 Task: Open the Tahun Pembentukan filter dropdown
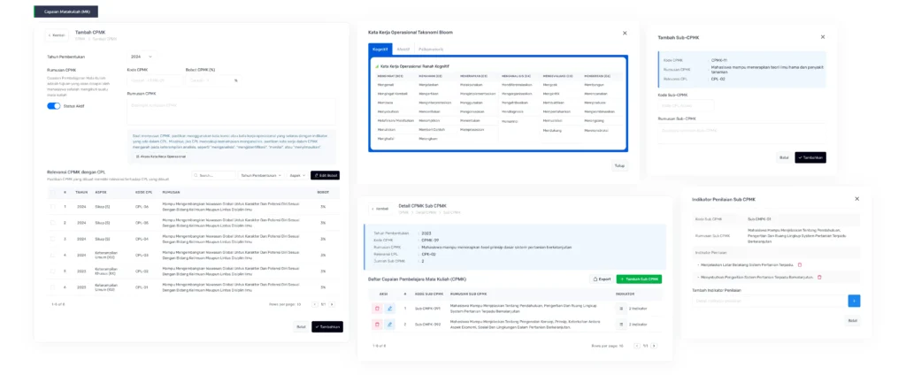click(x=261, y=175)
